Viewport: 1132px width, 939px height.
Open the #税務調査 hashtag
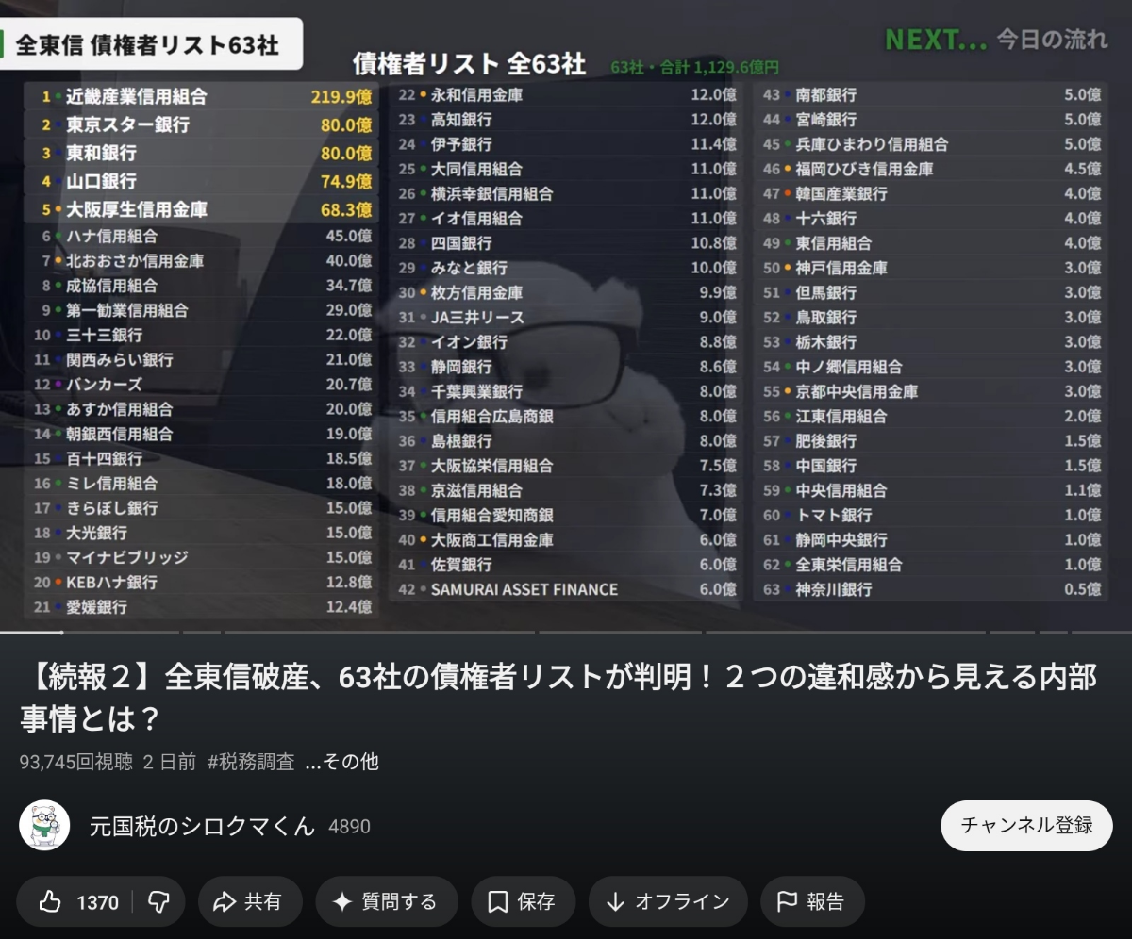tap(251, 762)
